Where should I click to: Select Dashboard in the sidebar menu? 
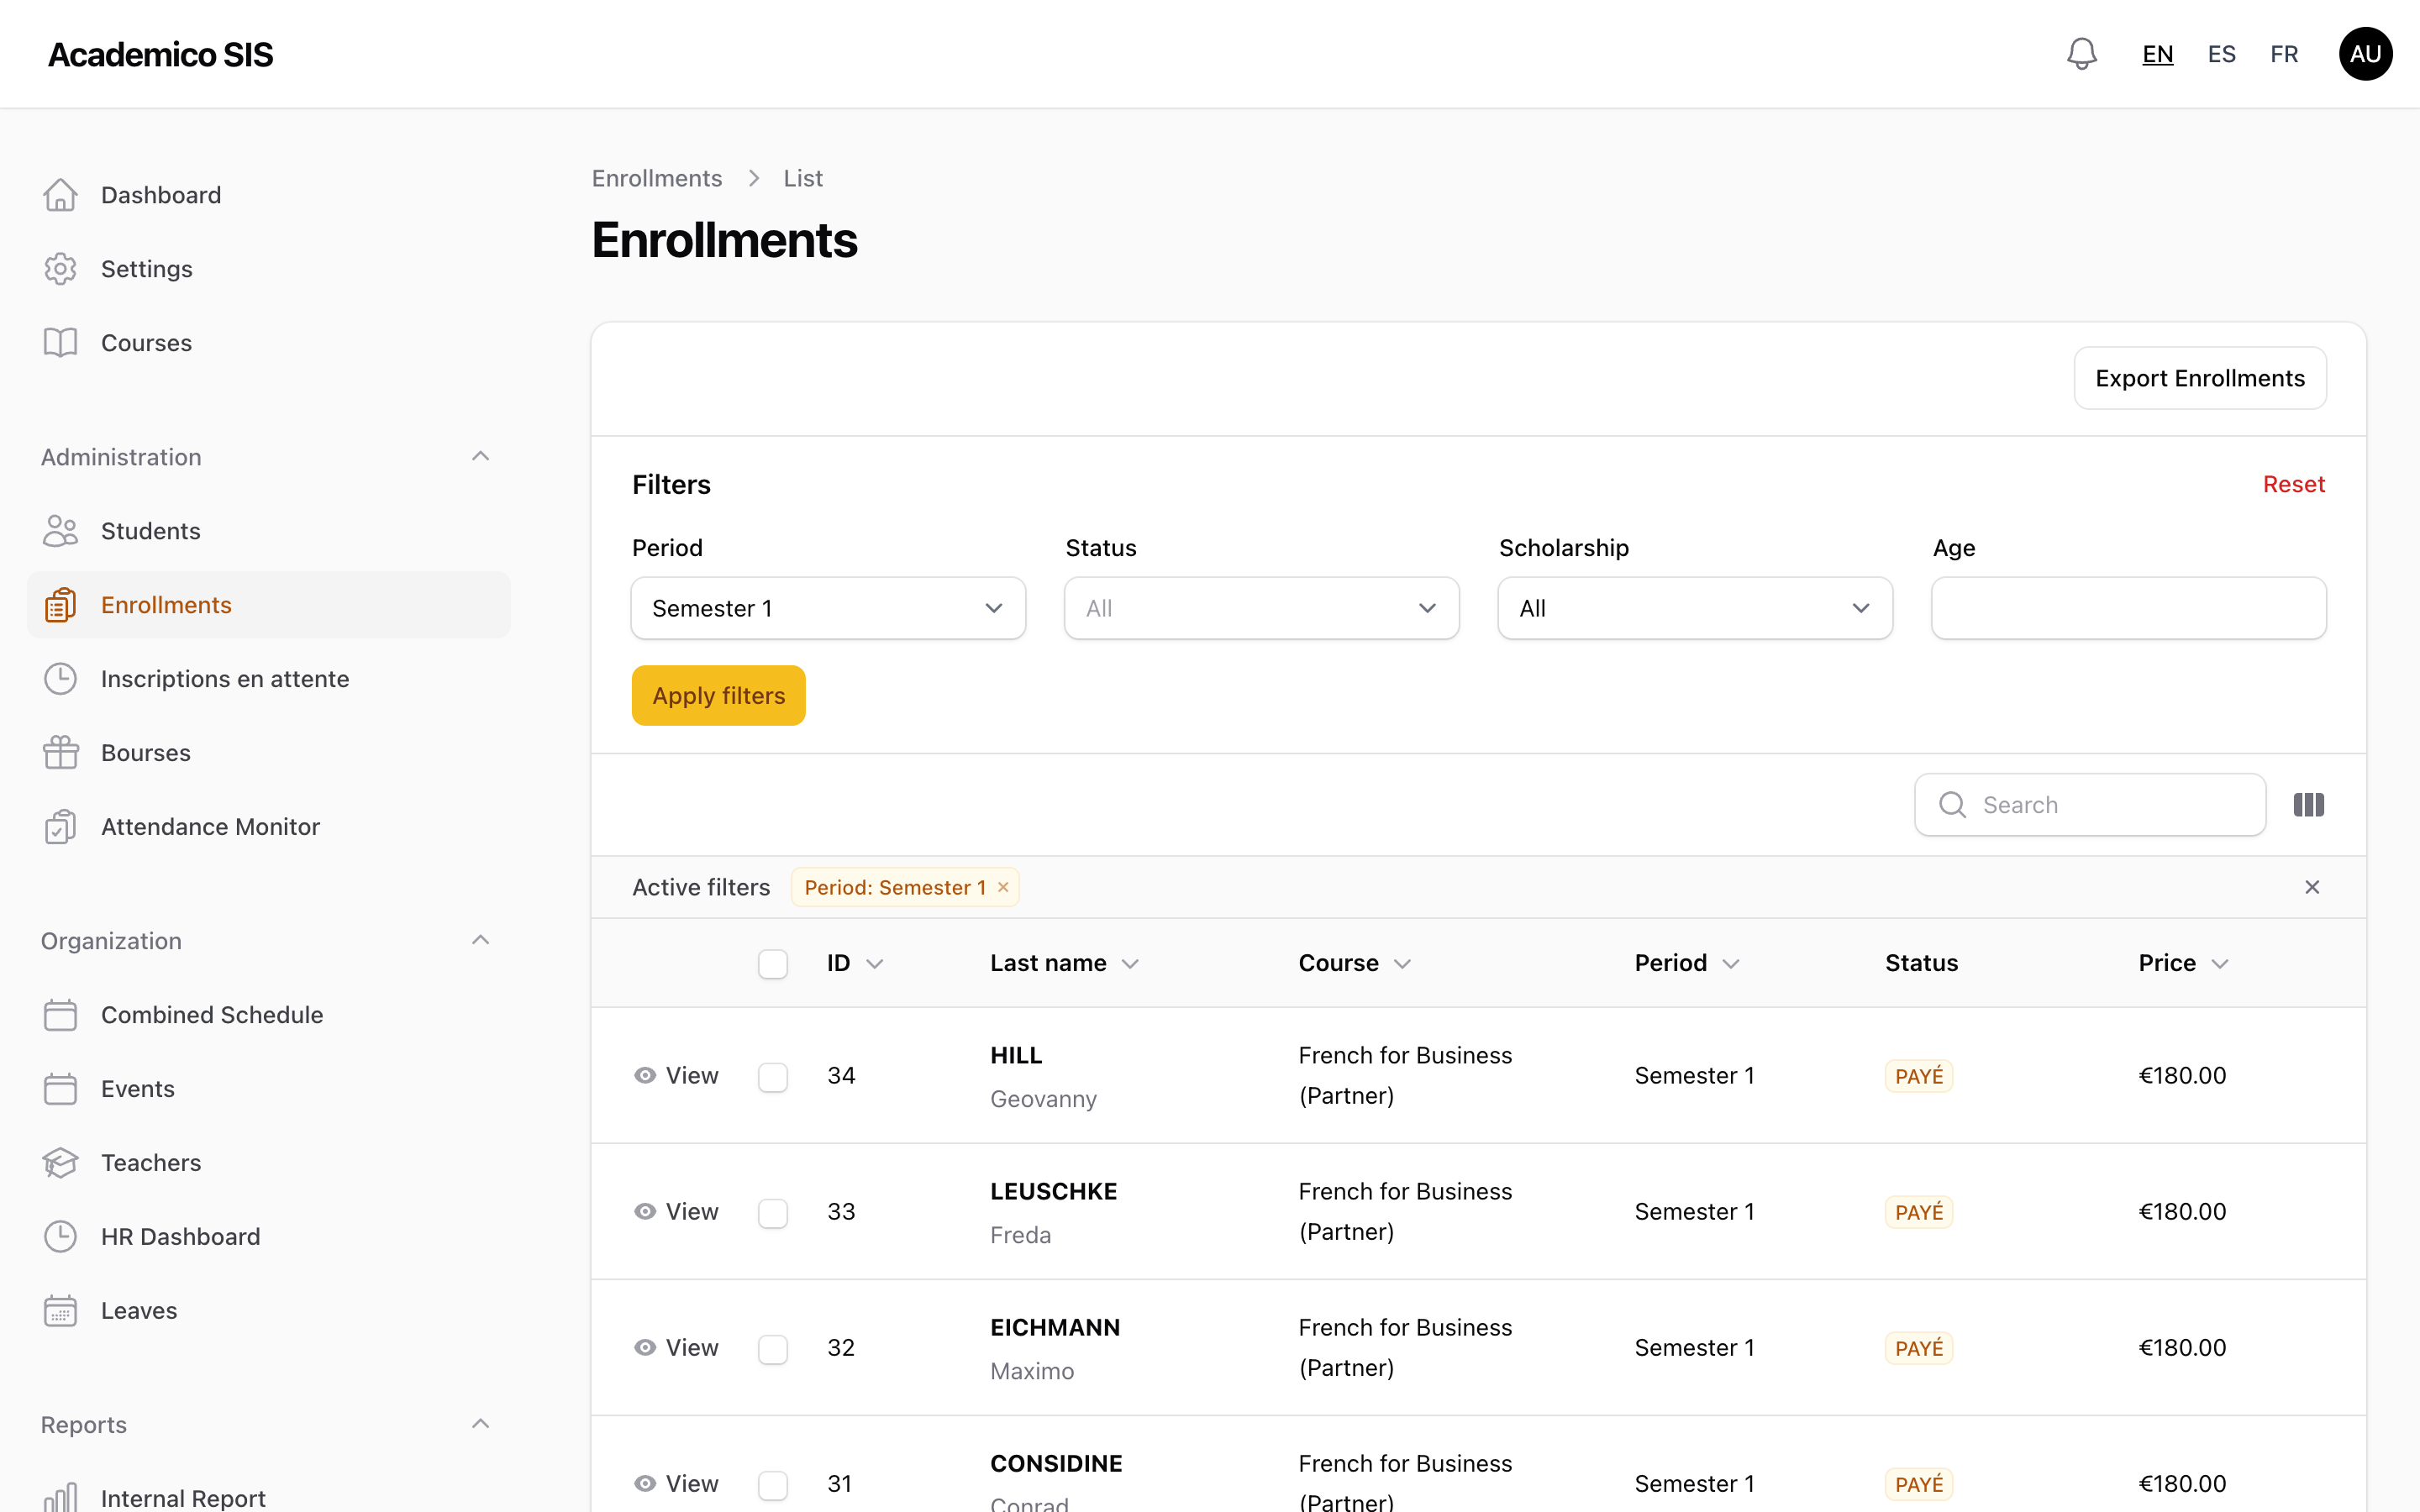pyautogui.click(x=160, y=194)
